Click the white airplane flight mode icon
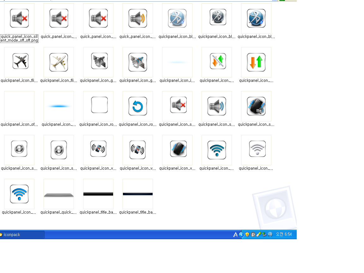The width and height of the screenshot is (364, 273). pos(59,62)
